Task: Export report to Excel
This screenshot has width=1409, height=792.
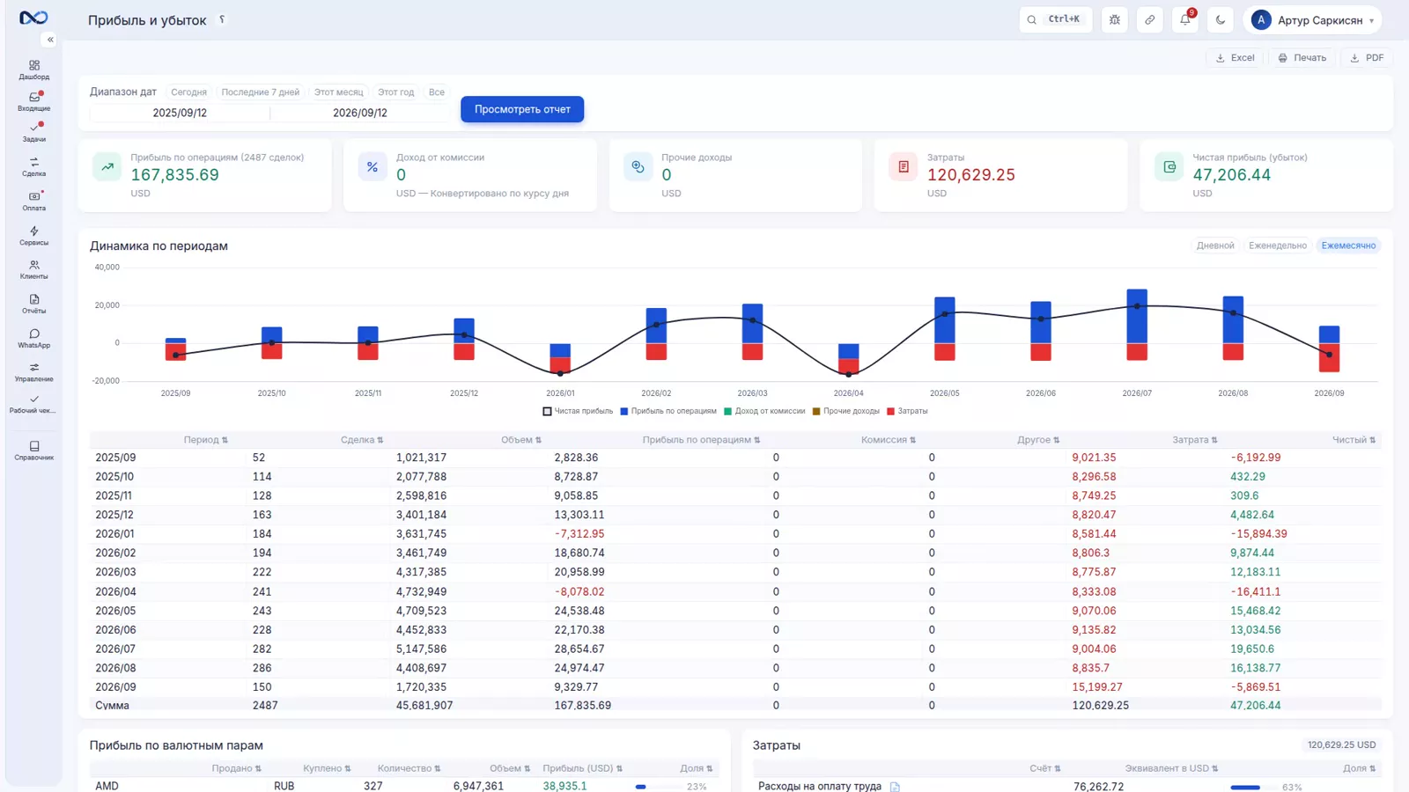Action: point(1235,57)
